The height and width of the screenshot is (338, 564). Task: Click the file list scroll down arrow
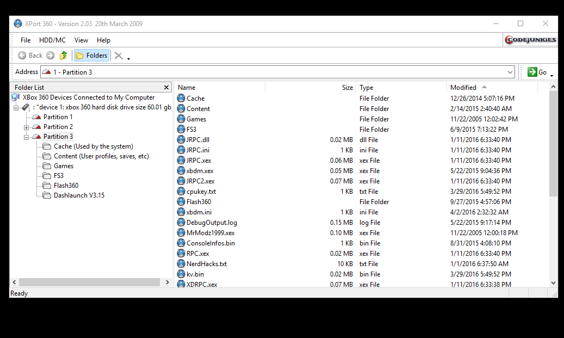553,283
